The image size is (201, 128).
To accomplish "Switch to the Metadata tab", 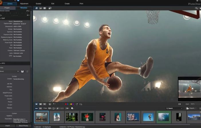I will pyautogui.click(x=23, y=8).
